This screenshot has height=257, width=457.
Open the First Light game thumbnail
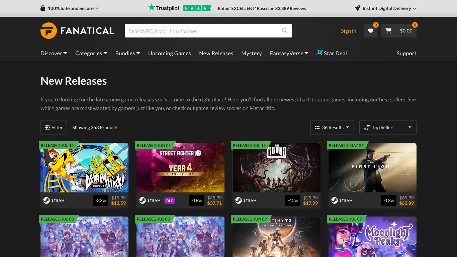click(372, 168)
